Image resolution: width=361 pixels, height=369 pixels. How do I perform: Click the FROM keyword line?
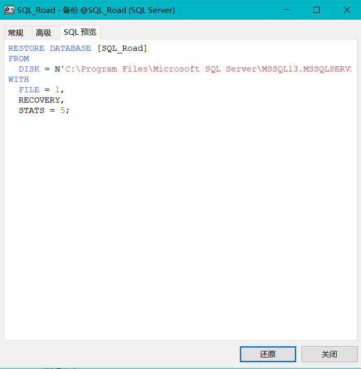19,59
